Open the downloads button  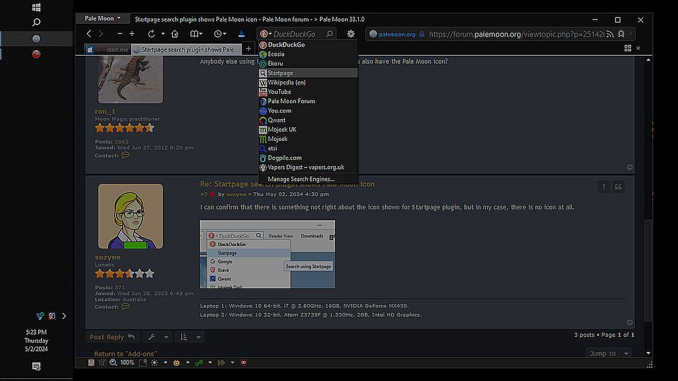[241, 34]
